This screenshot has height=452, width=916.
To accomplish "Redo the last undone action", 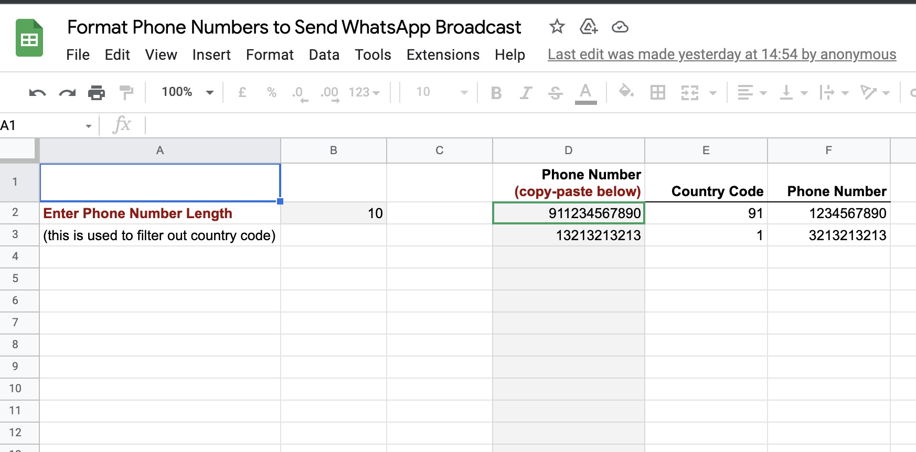I will [x=67, y=93].
